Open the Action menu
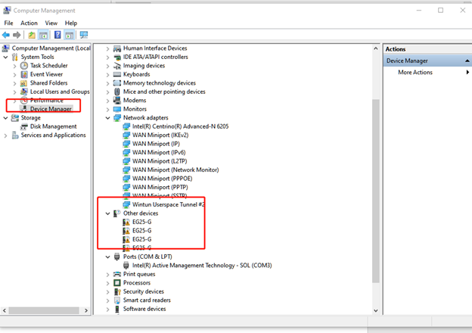The width and height of the screenshot is (472, 333). [x=29, y=23]
